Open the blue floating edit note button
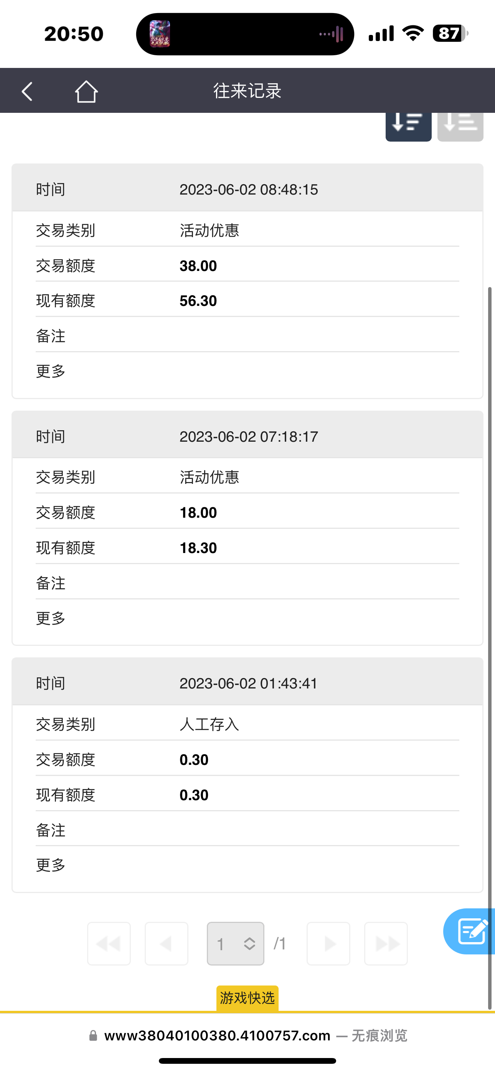The width and height of the screenshot is (495, 1073). pyautogui.click(x=472, y=931)
